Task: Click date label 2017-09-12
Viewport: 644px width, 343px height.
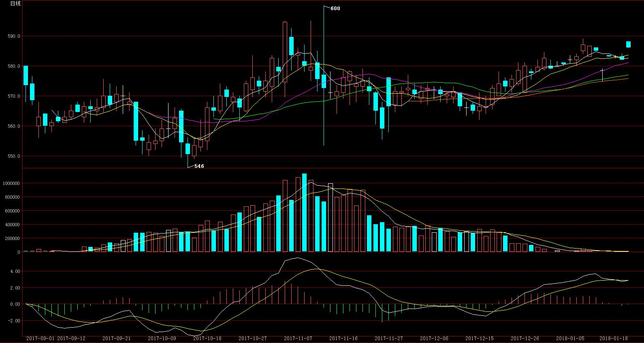Action: 71,338
